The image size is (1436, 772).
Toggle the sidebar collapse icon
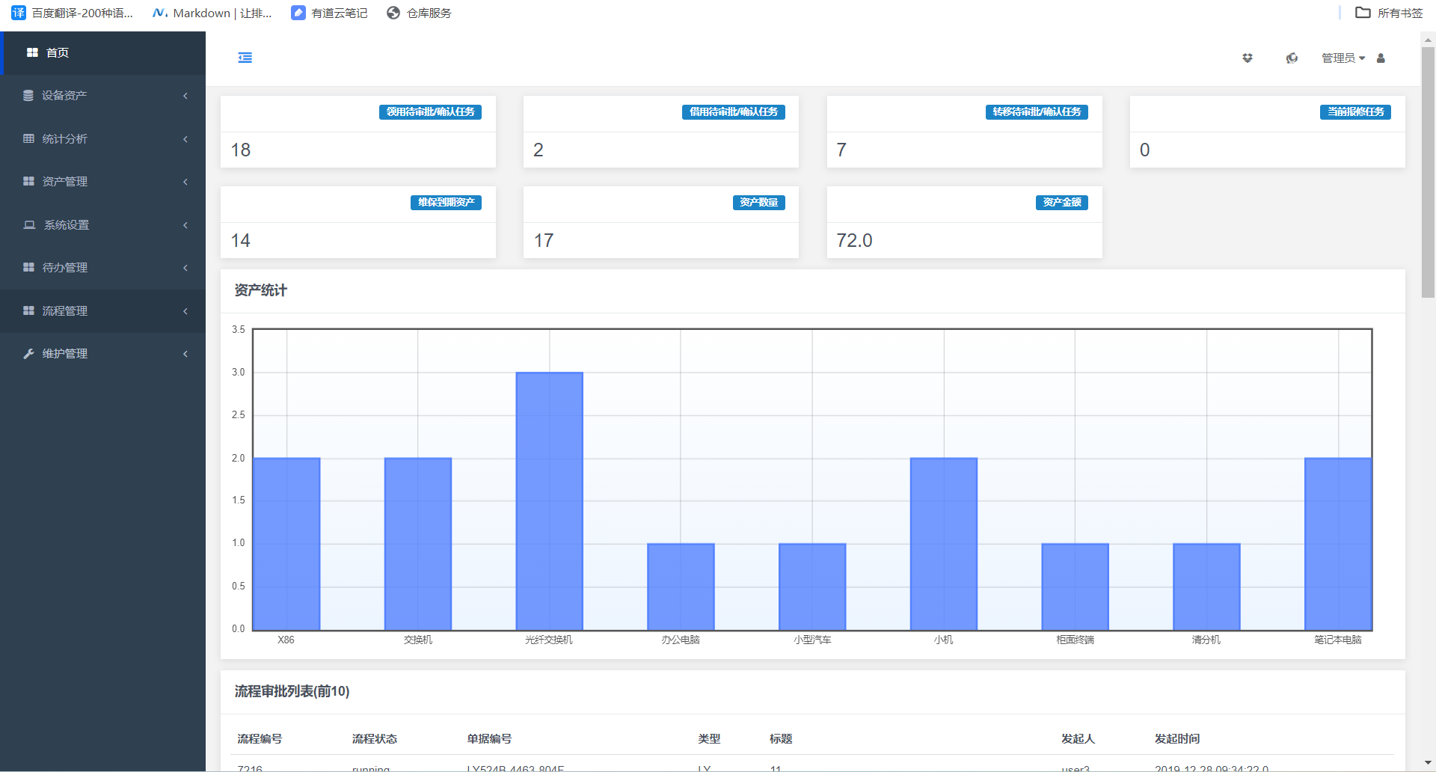[x=245, y=58]
